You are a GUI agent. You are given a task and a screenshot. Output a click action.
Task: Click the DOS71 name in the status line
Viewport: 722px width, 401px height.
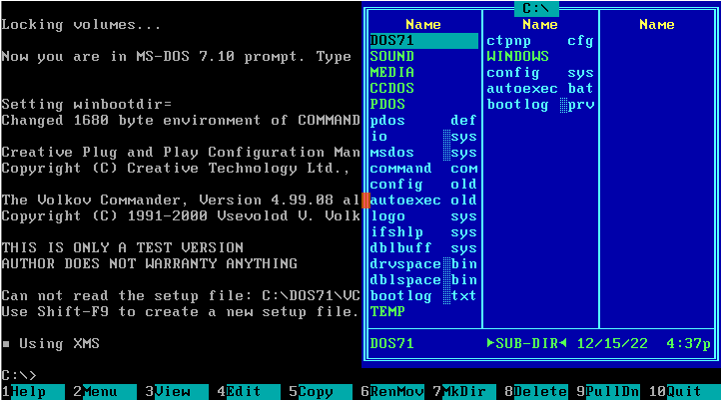click(x=391, y=343)
